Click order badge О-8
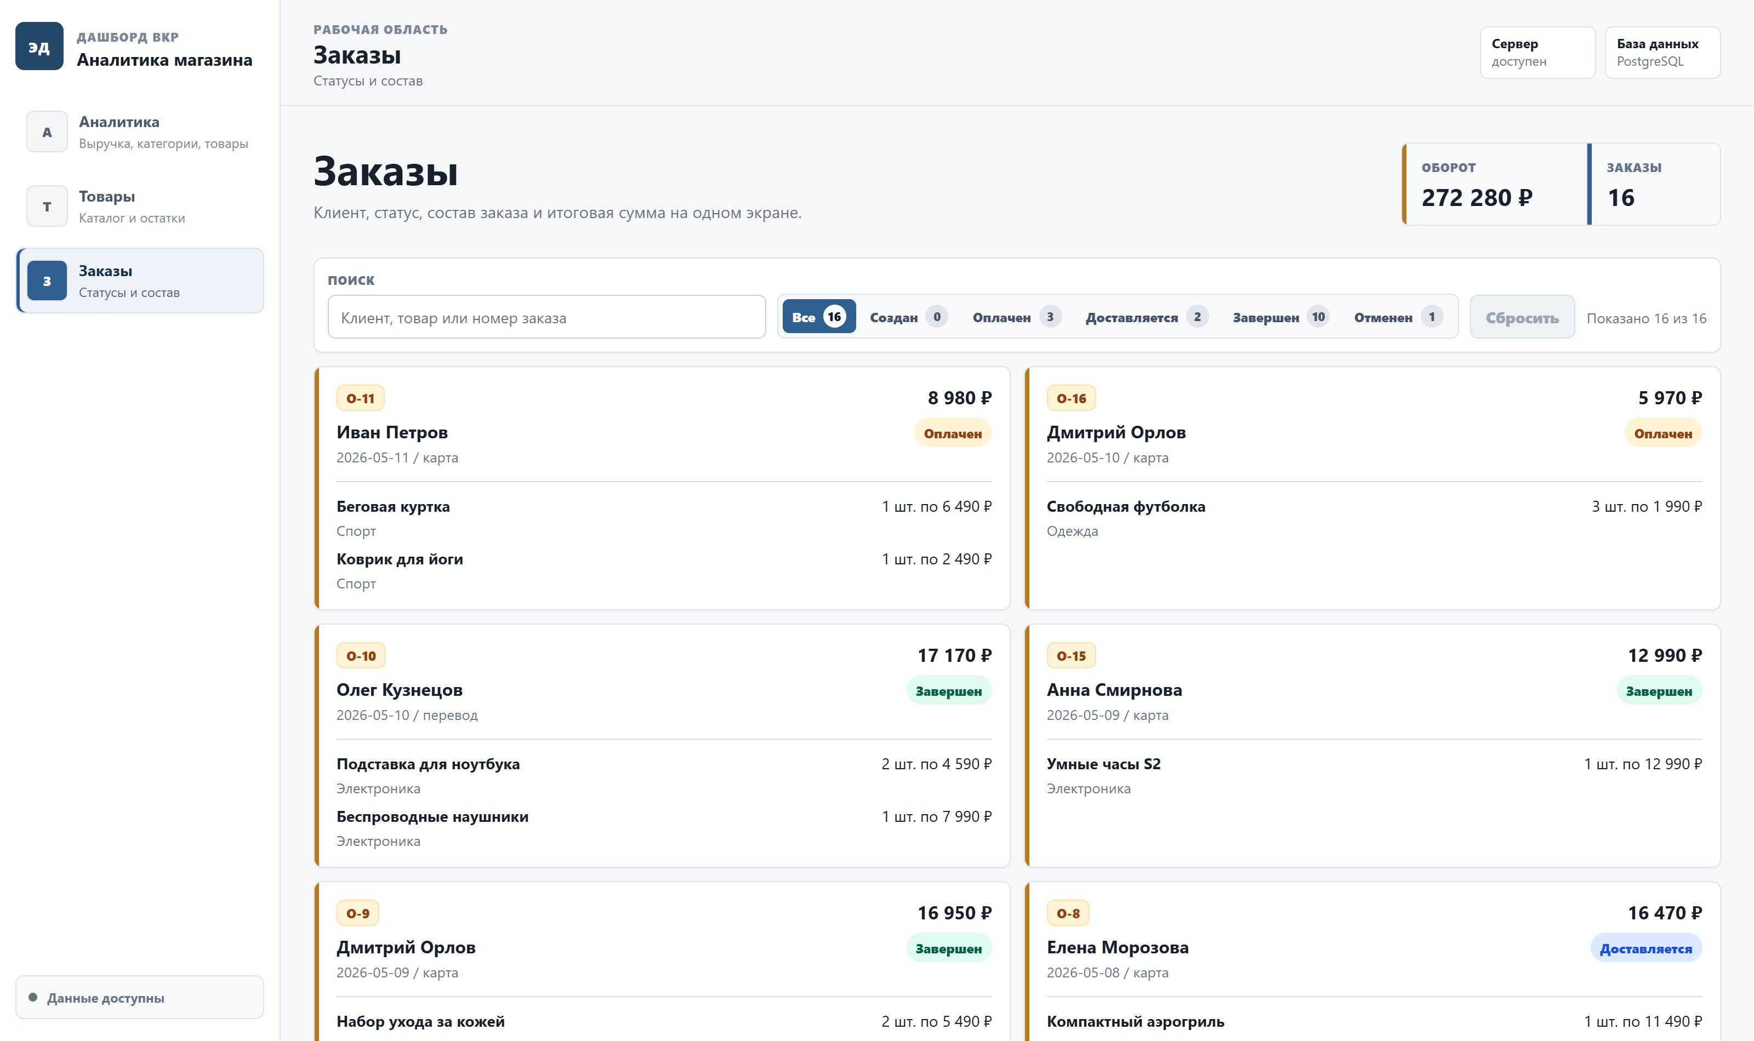 pos(1068,913)
